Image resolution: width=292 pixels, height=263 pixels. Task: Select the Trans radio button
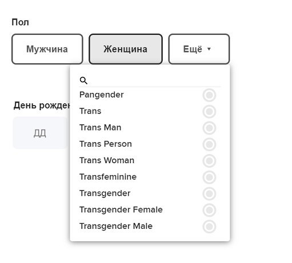[209, 111]
